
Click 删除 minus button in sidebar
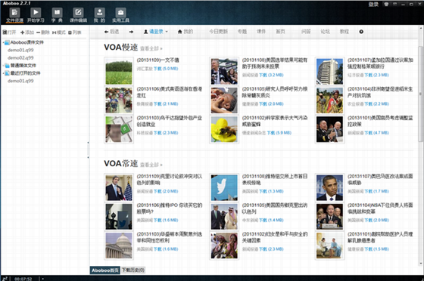pyautogui.click(x=43, y=32)
